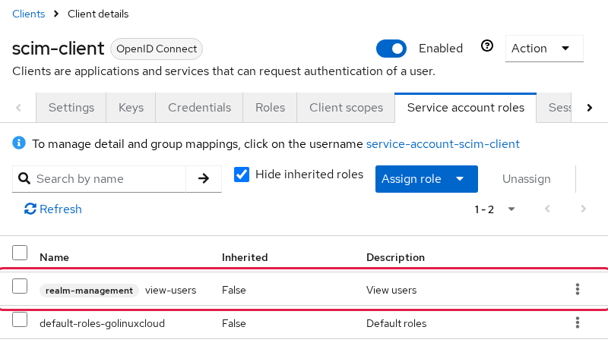
Task: Submit search with the arrow button
Action: click(204, 179)
